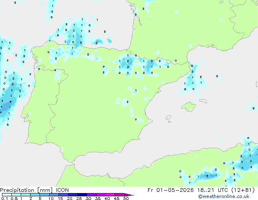Open the weatheronline.co.uk copyright link

(x=224, y=196)
